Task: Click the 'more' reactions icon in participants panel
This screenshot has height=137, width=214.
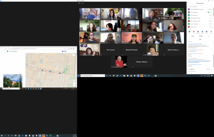Action: (207, 31)
